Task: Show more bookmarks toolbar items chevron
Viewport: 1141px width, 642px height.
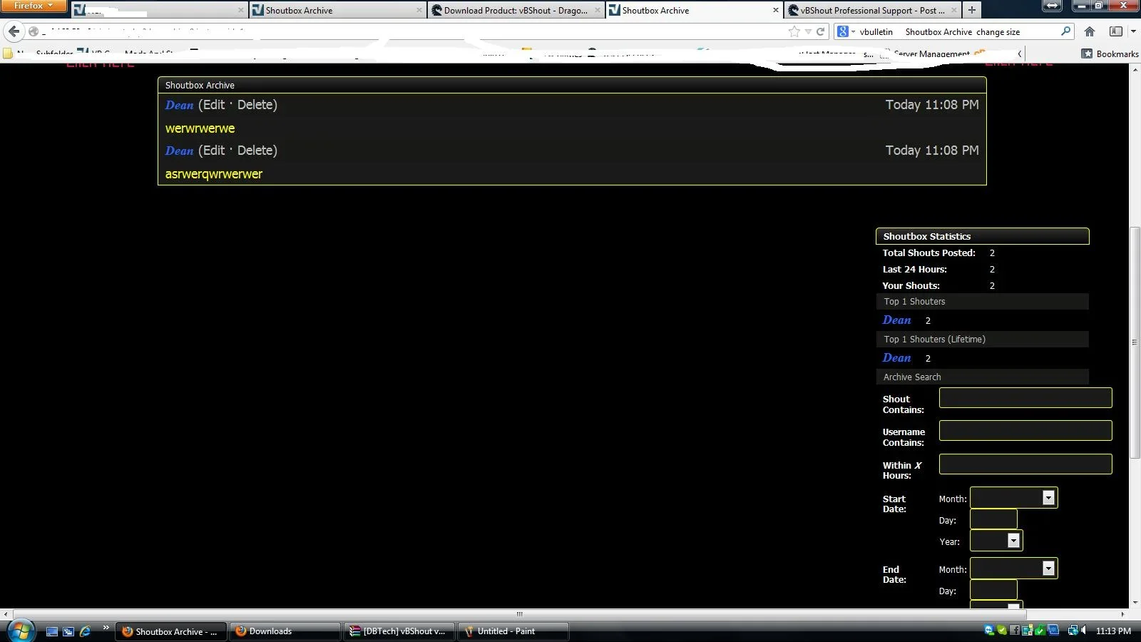Action: point(1019,53)
